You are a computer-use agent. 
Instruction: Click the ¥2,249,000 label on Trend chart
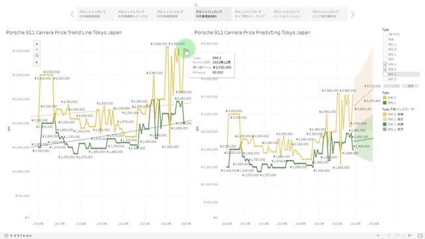point(122,108)
